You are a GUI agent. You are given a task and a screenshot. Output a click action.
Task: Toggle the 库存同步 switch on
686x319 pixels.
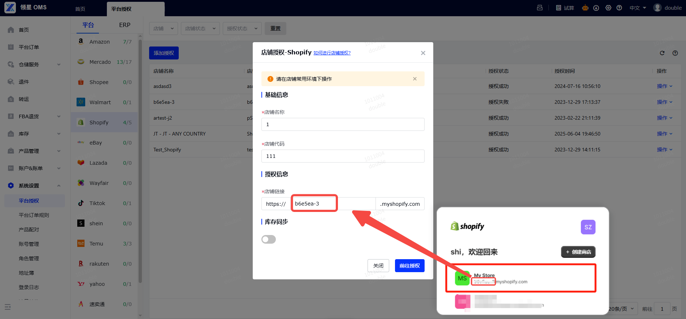269,239
